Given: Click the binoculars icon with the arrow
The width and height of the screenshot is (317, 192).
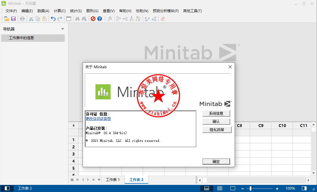Looking at the screenshot, I should [x=84, y=19].
